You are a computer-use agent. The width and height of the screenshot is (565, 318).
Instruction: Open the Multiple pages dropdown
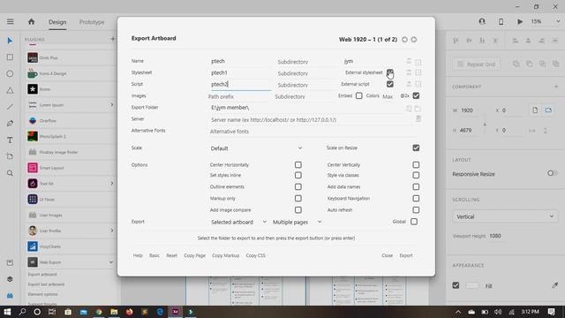click(297, 222)
